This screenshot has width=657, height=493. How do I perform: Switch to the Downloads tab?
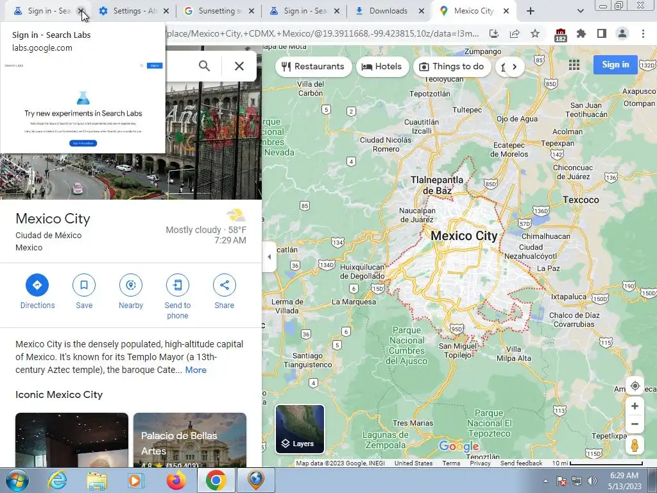click(388, 11)
